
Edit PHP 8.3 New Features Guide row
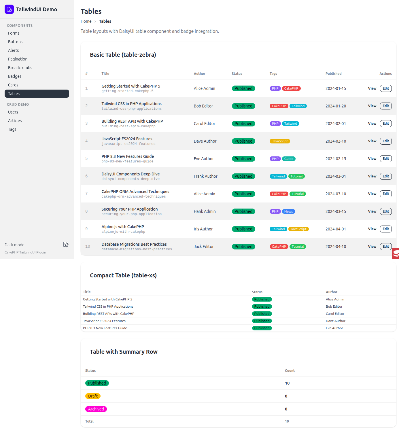click(x=386, y=159)
